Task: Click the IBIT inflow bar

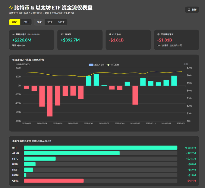Action: pyautogui.click(x=100, y=147)
